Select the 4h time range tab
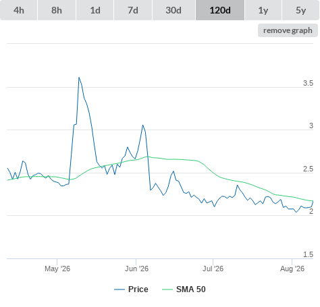Viewport: 320px width, 307px height. 19,10
